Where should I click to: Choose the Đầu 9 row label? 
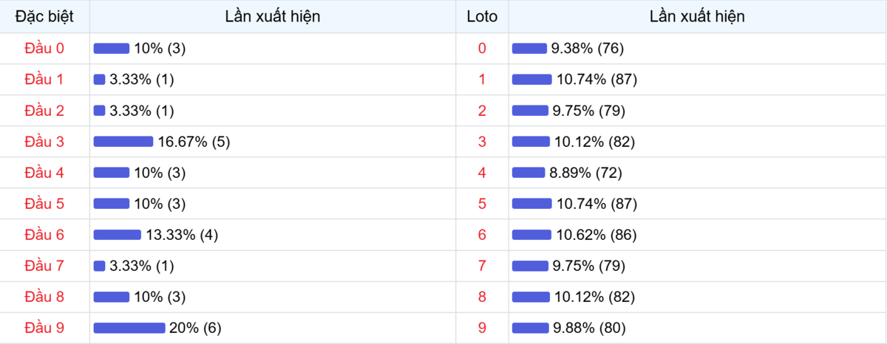click(44, 328)
